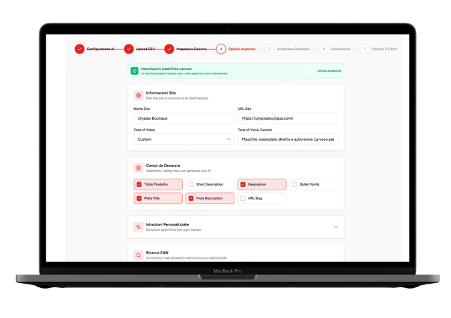Enable the URL Slug checkbox
This screenshot has width=451, height=318.
pyautogui.click(x=243, y=198)
